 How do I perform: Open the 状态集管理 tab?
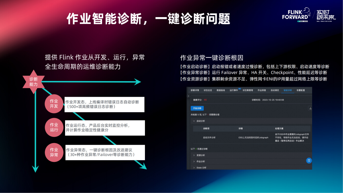pyautogui.click(x=248, y=90)
